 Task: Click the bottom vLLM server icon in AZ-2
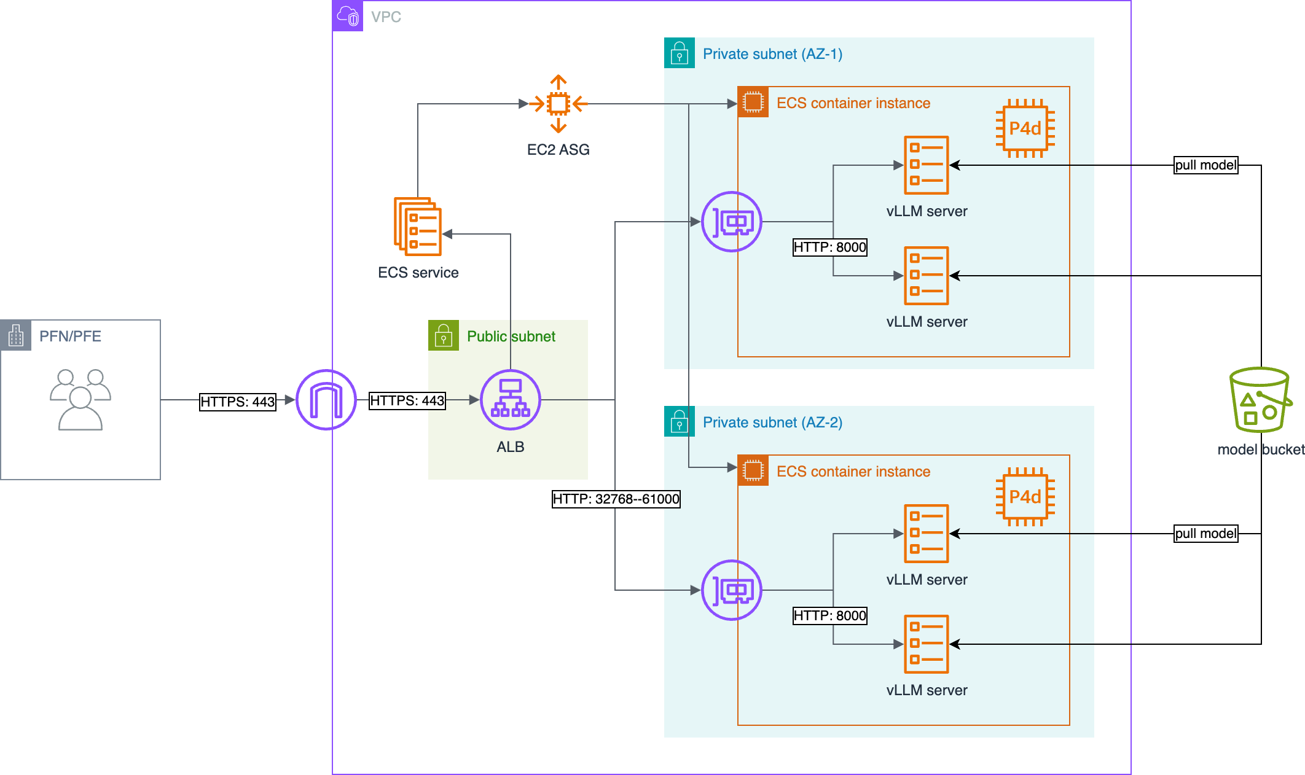(x=927, y=644)
